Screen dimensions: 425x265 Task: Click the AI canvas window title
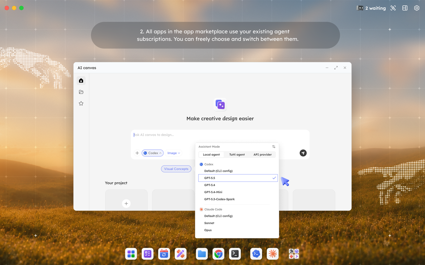(87, 68)
